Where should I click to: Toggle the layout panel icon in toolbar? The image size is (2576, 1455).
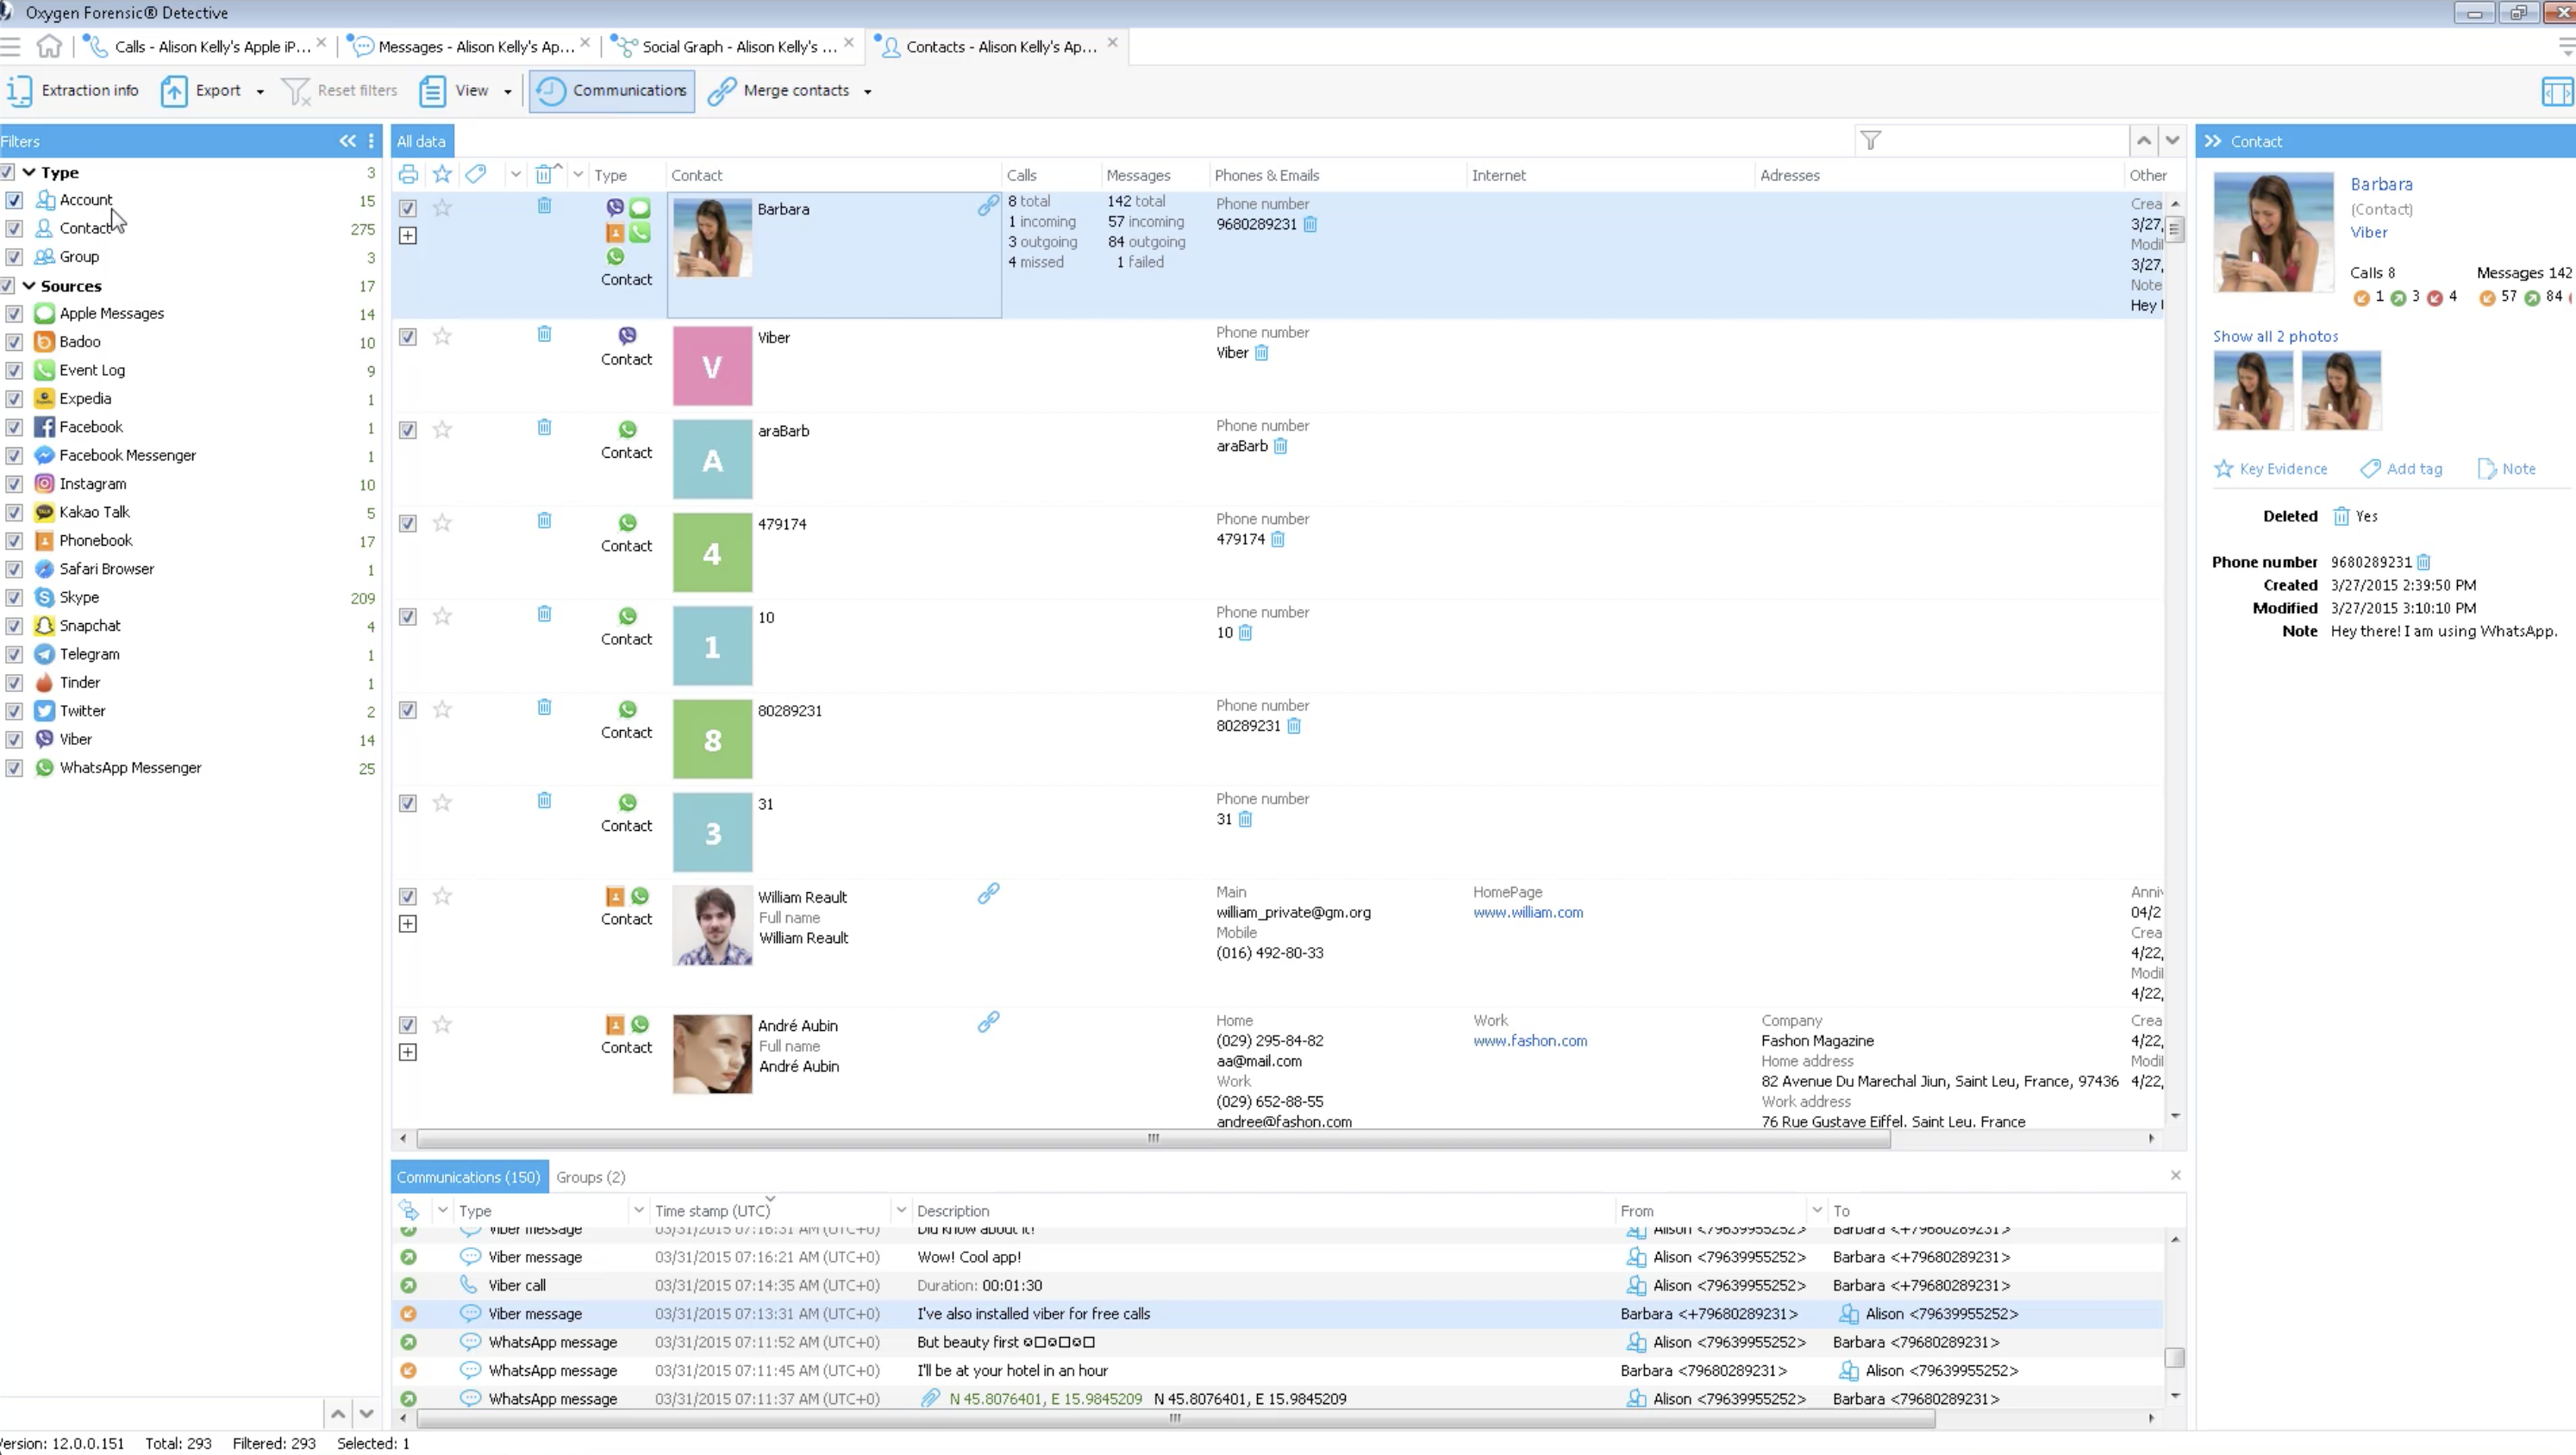[x=2555, y=92]
